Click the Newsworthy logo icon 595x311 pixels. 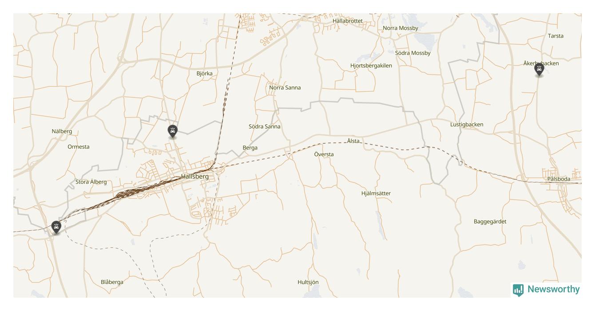coord(518,290)
